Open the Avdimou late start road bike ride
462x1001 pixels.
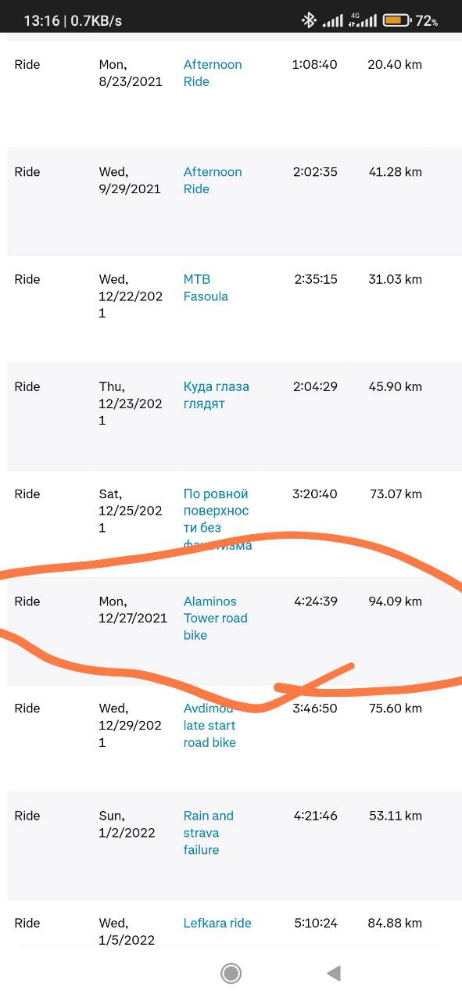tap(210, 725)
